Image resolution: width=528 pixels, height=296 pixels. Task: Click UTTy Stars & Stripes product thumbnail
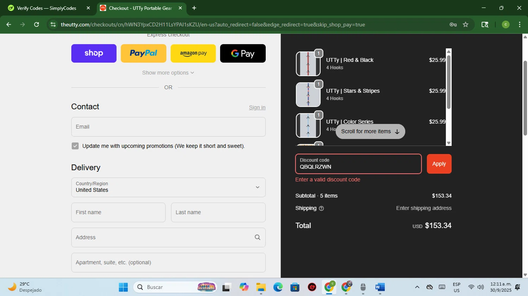click(x=308, y=95)
